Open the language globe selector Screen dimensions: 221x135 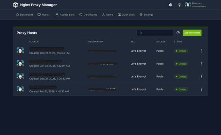[171, 5]
